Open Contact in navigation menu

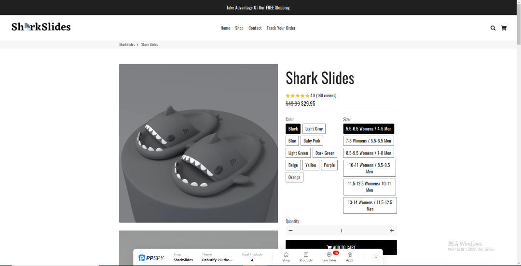tap(255, 28)
